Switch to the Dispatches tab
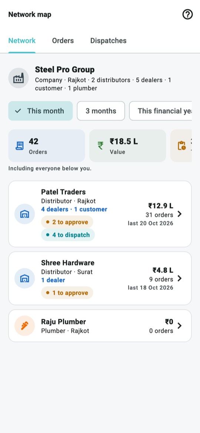The width and height of the screenshot is (200, 433). point(109,41)
